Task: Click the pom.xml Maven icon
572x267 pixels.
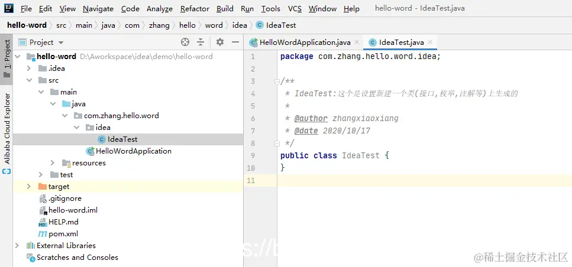Action: pyautogui.click(x=43, y=234)
